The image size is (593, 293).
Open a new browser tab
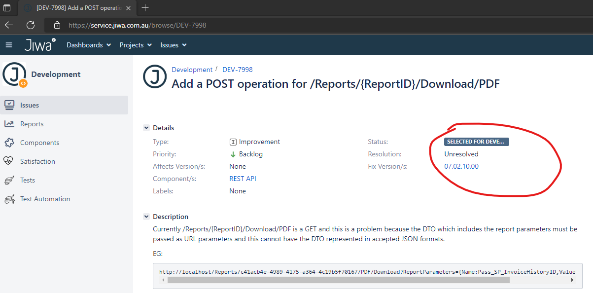coord(145,8)
